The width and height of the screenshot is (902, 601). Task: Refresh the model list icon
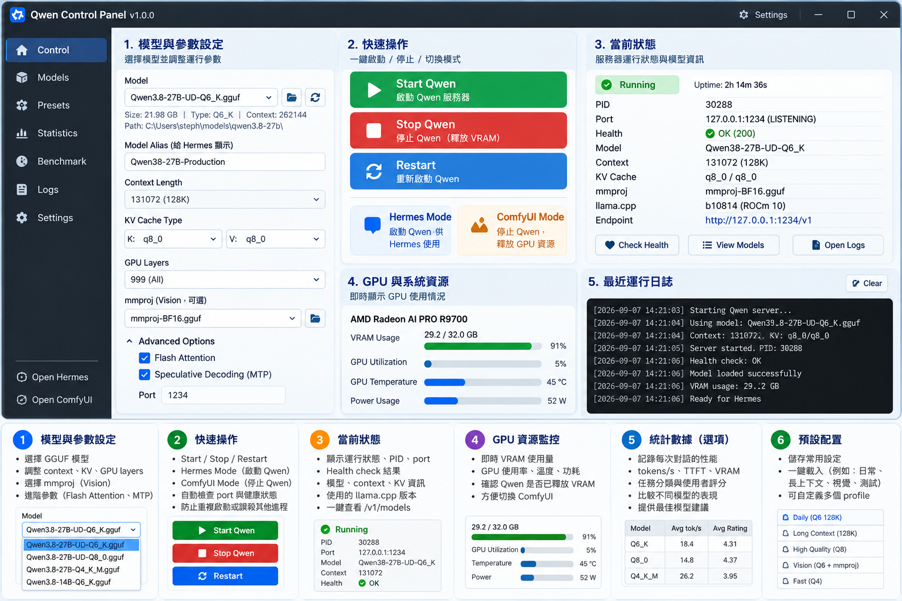coord(315,97)
